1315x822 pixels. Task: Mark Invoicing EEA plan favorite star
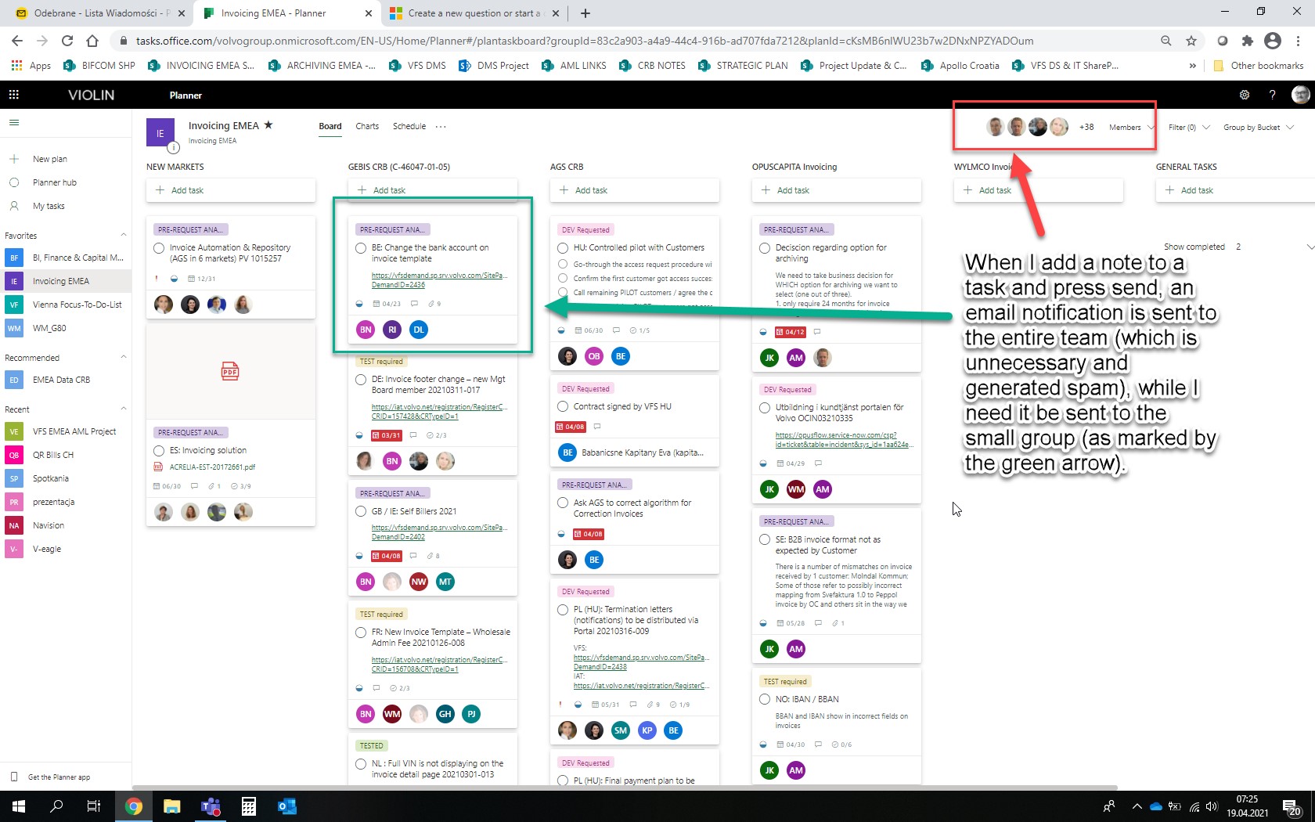(268, 124)
